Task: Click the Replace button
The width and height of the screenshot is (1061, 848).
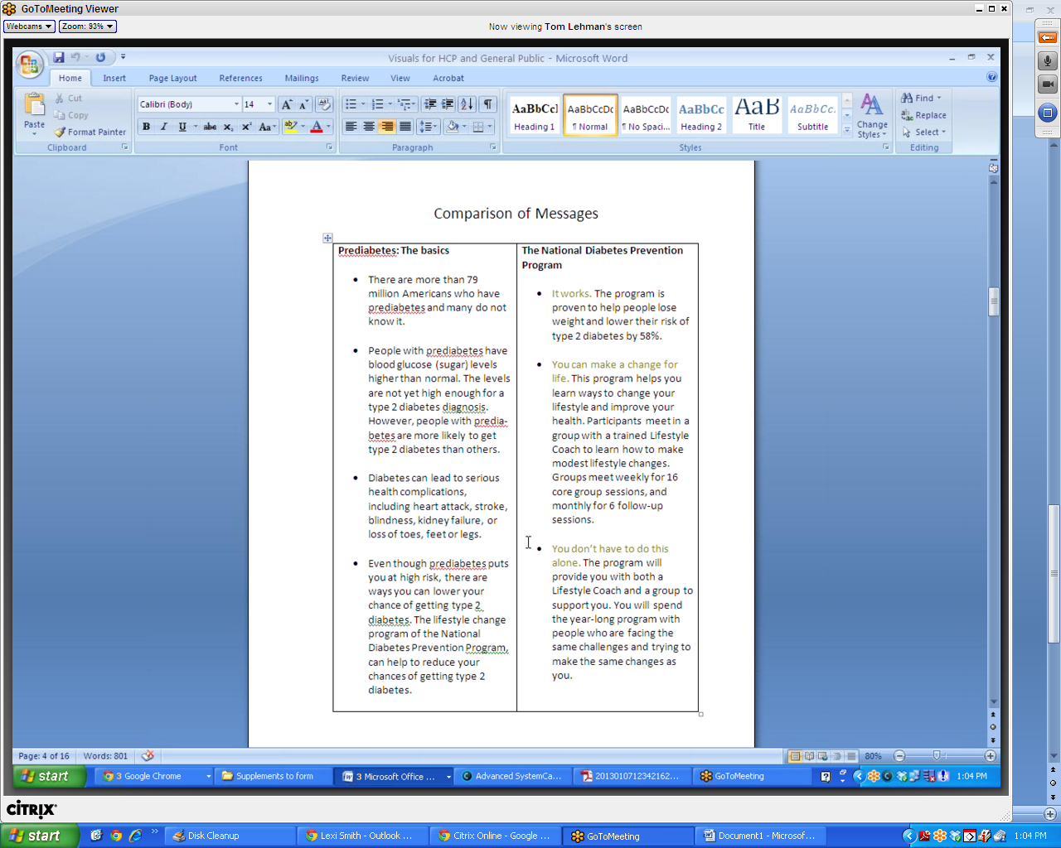Action: click(923, 115)
